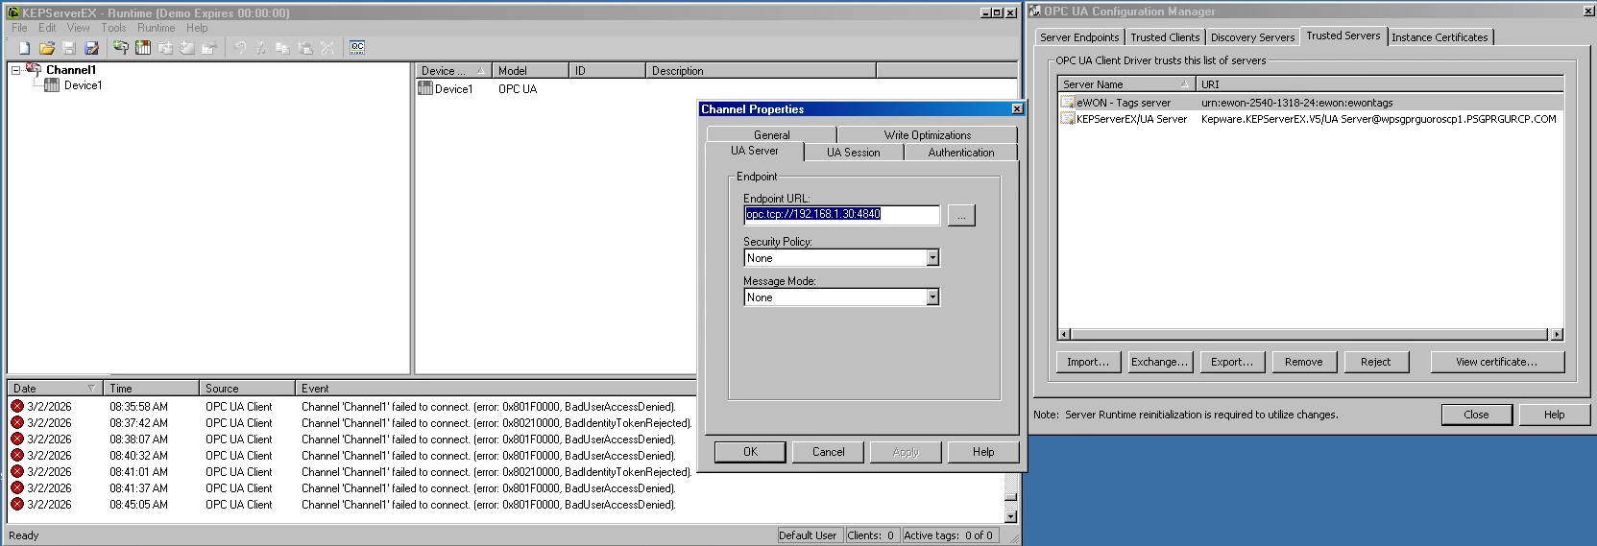Launch the Quick Client (QC) icon
The image size is (1597, 546).
tap(357, 48)
